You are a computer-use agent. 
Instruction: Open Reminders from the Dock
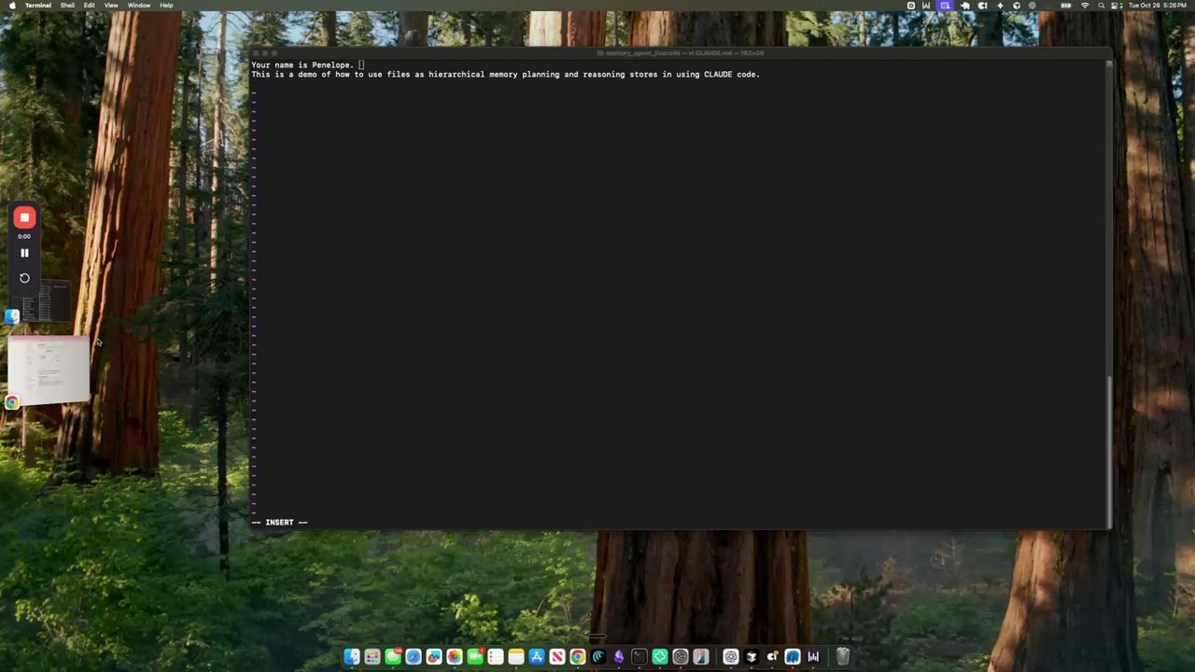(496, 657)
